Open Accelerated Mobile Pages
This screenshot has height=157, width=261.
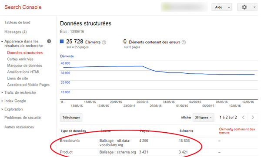(x=28, y=85)
